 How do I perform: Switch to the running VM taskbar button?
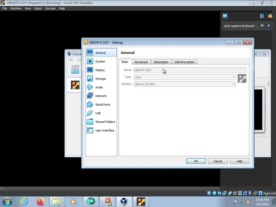coord(141,202)
